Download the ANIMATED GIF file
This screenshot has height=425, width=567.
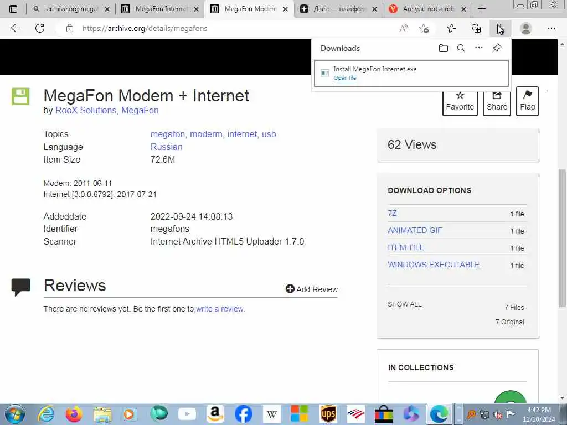pyautogui.click(x=415, y=230)
